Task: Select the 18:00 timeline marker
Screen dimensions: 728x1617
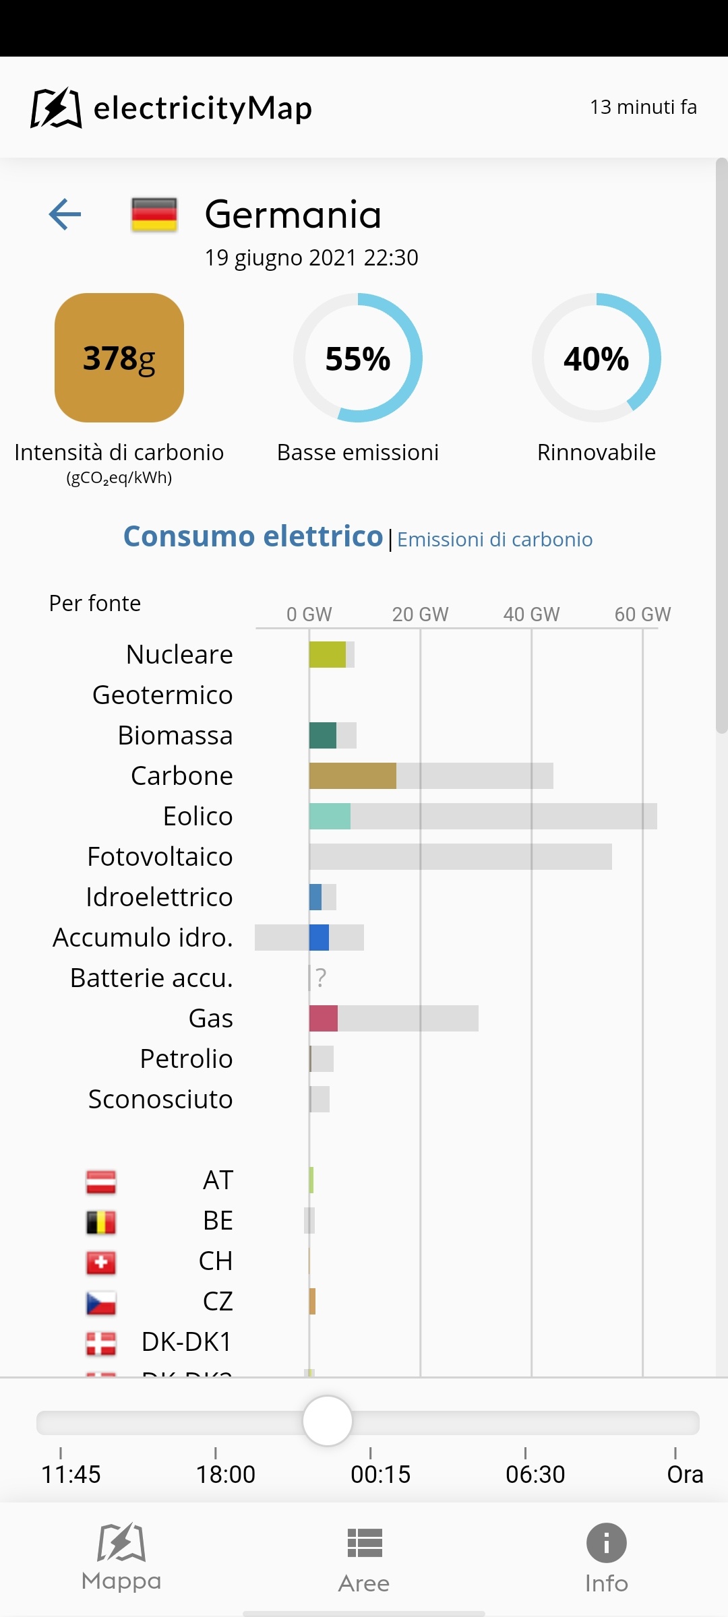Action: click(225, 1475)
